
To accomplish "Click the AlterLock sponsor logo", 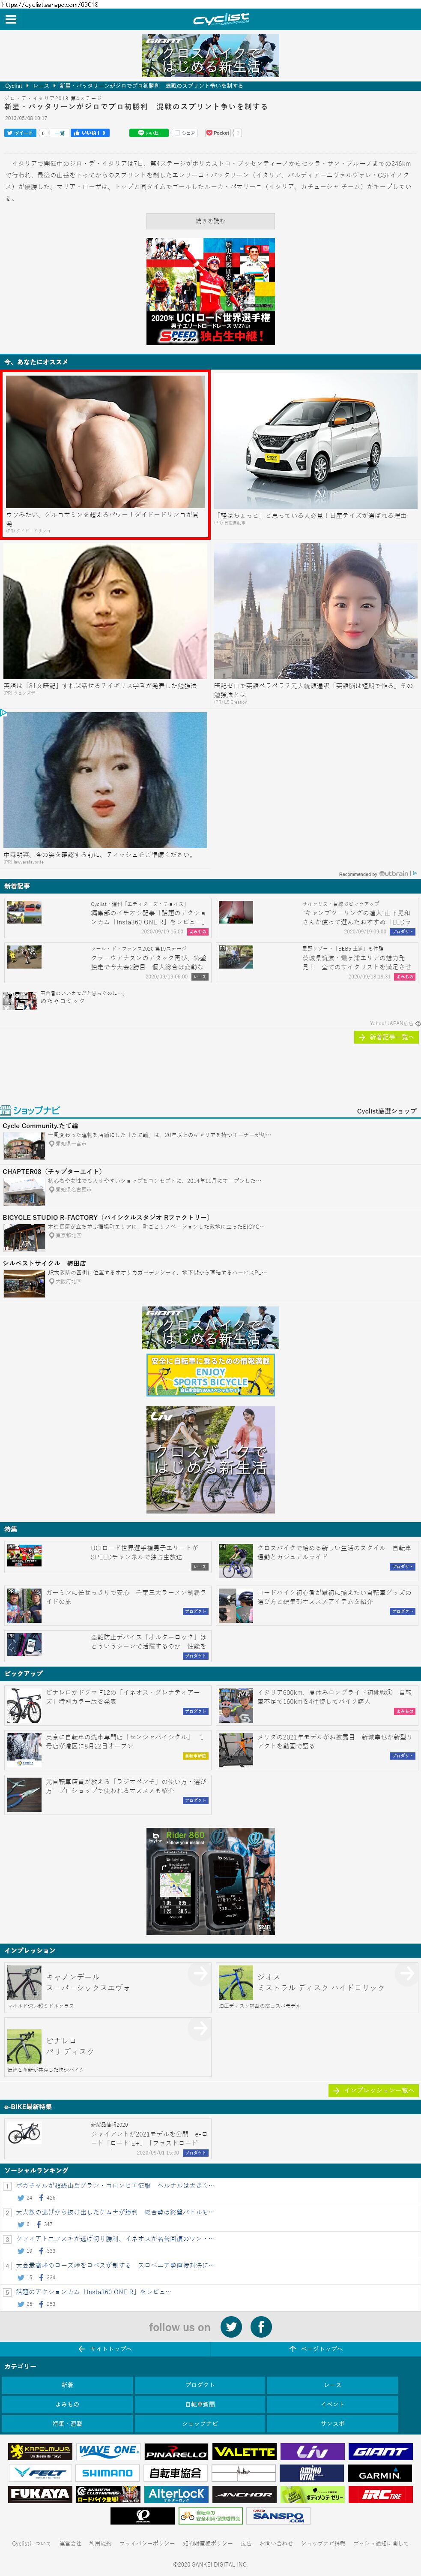I will tap(176, 2494).
